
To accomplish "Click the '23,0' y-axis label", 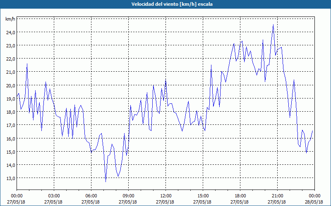I will tap(11, 46).
